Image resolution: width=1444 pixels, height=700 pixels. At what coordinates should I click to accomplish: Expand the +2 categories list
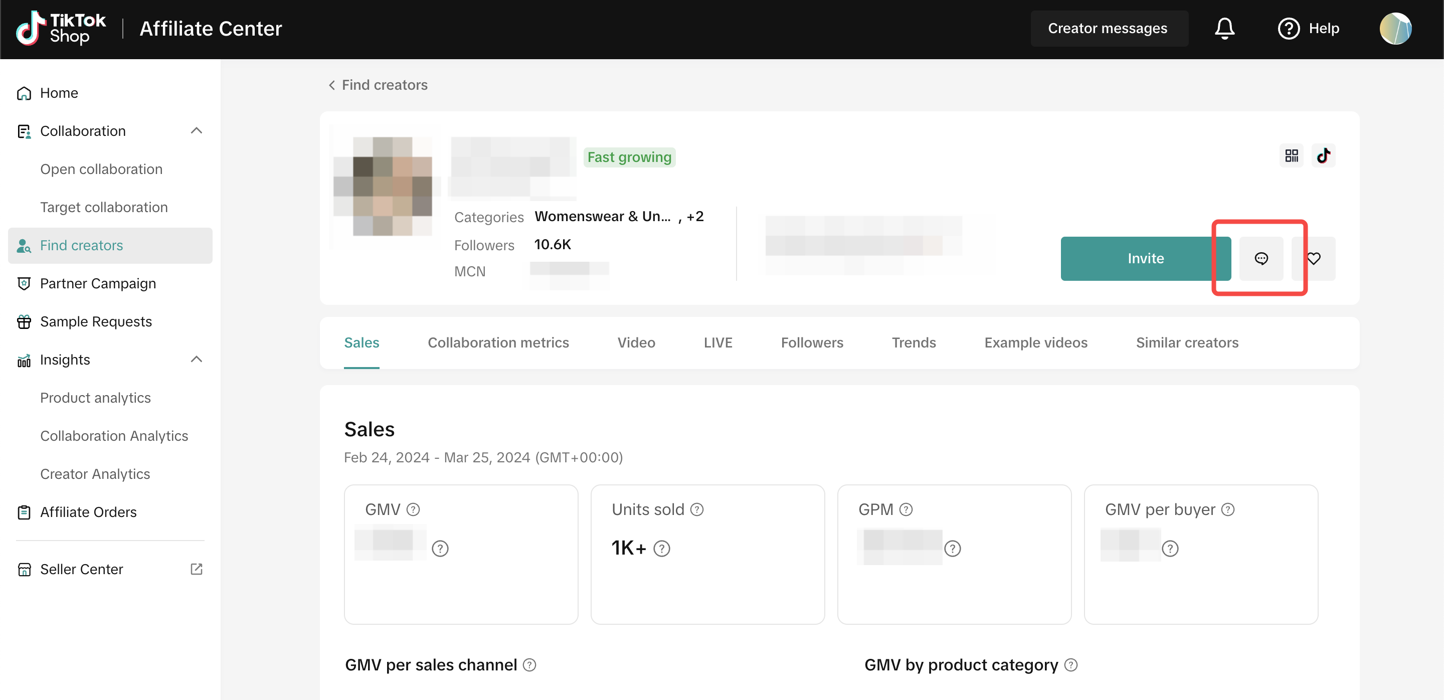[694, 216]
